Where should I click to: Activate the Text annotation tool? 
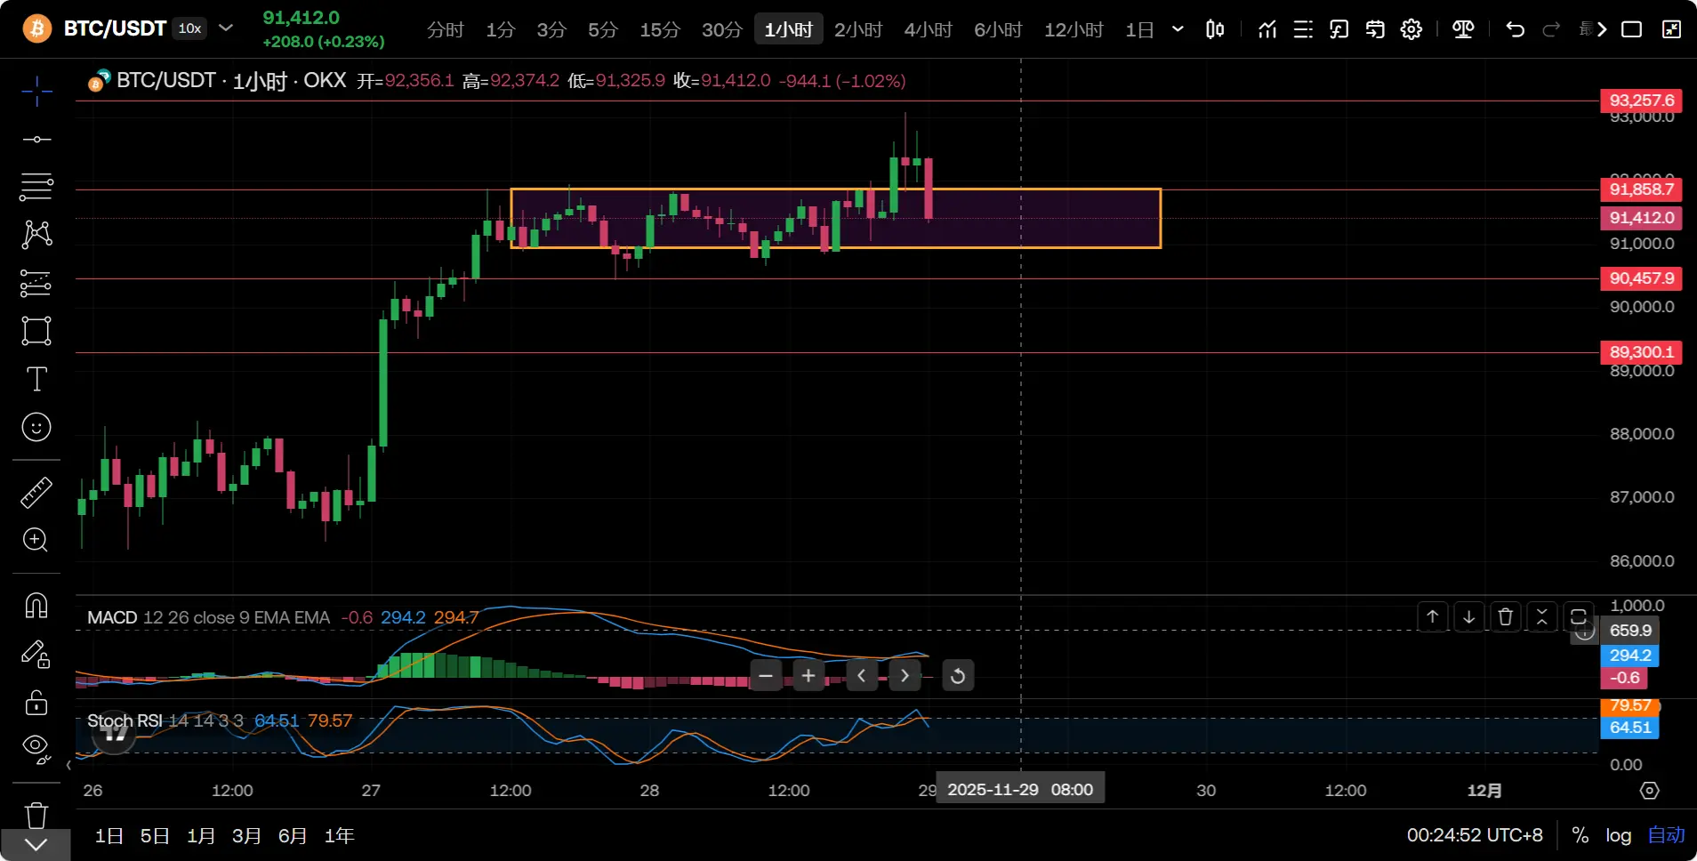tap(36, 379)
